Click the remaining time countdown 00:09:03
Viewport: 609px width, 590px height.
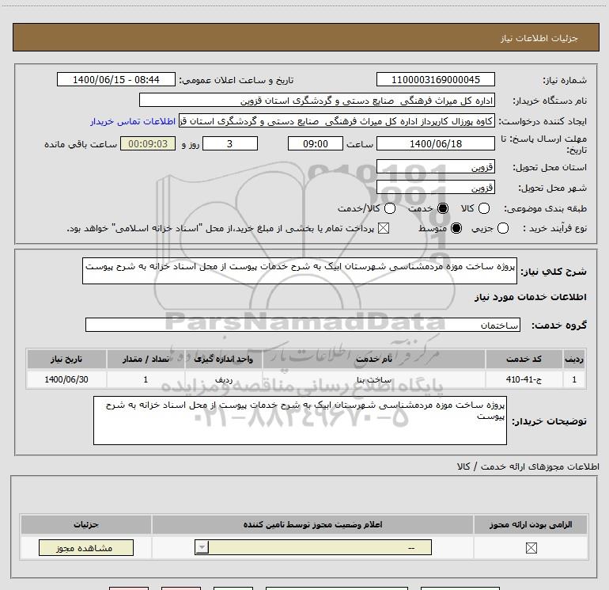[x=148, y=144]
